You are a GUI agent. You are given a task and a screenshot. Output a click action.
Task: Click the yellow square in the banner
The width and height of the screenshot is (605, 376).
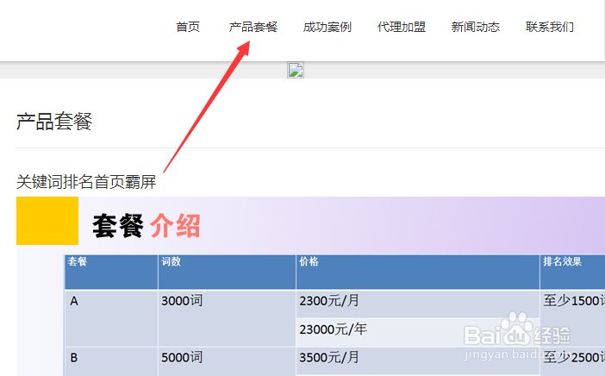coord(47,221)
